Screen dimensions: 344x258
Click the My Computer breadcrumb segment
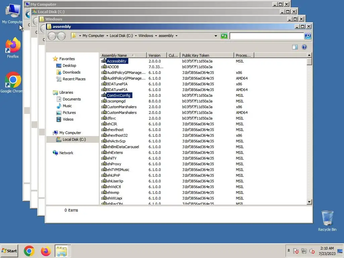[x=93, y=36]
